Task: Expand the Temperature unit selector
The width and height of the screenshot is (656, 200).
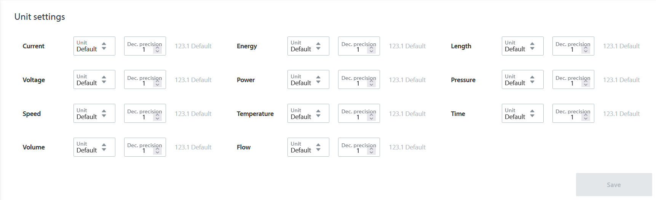Action: pyautogui.click(x=308, y=114)
